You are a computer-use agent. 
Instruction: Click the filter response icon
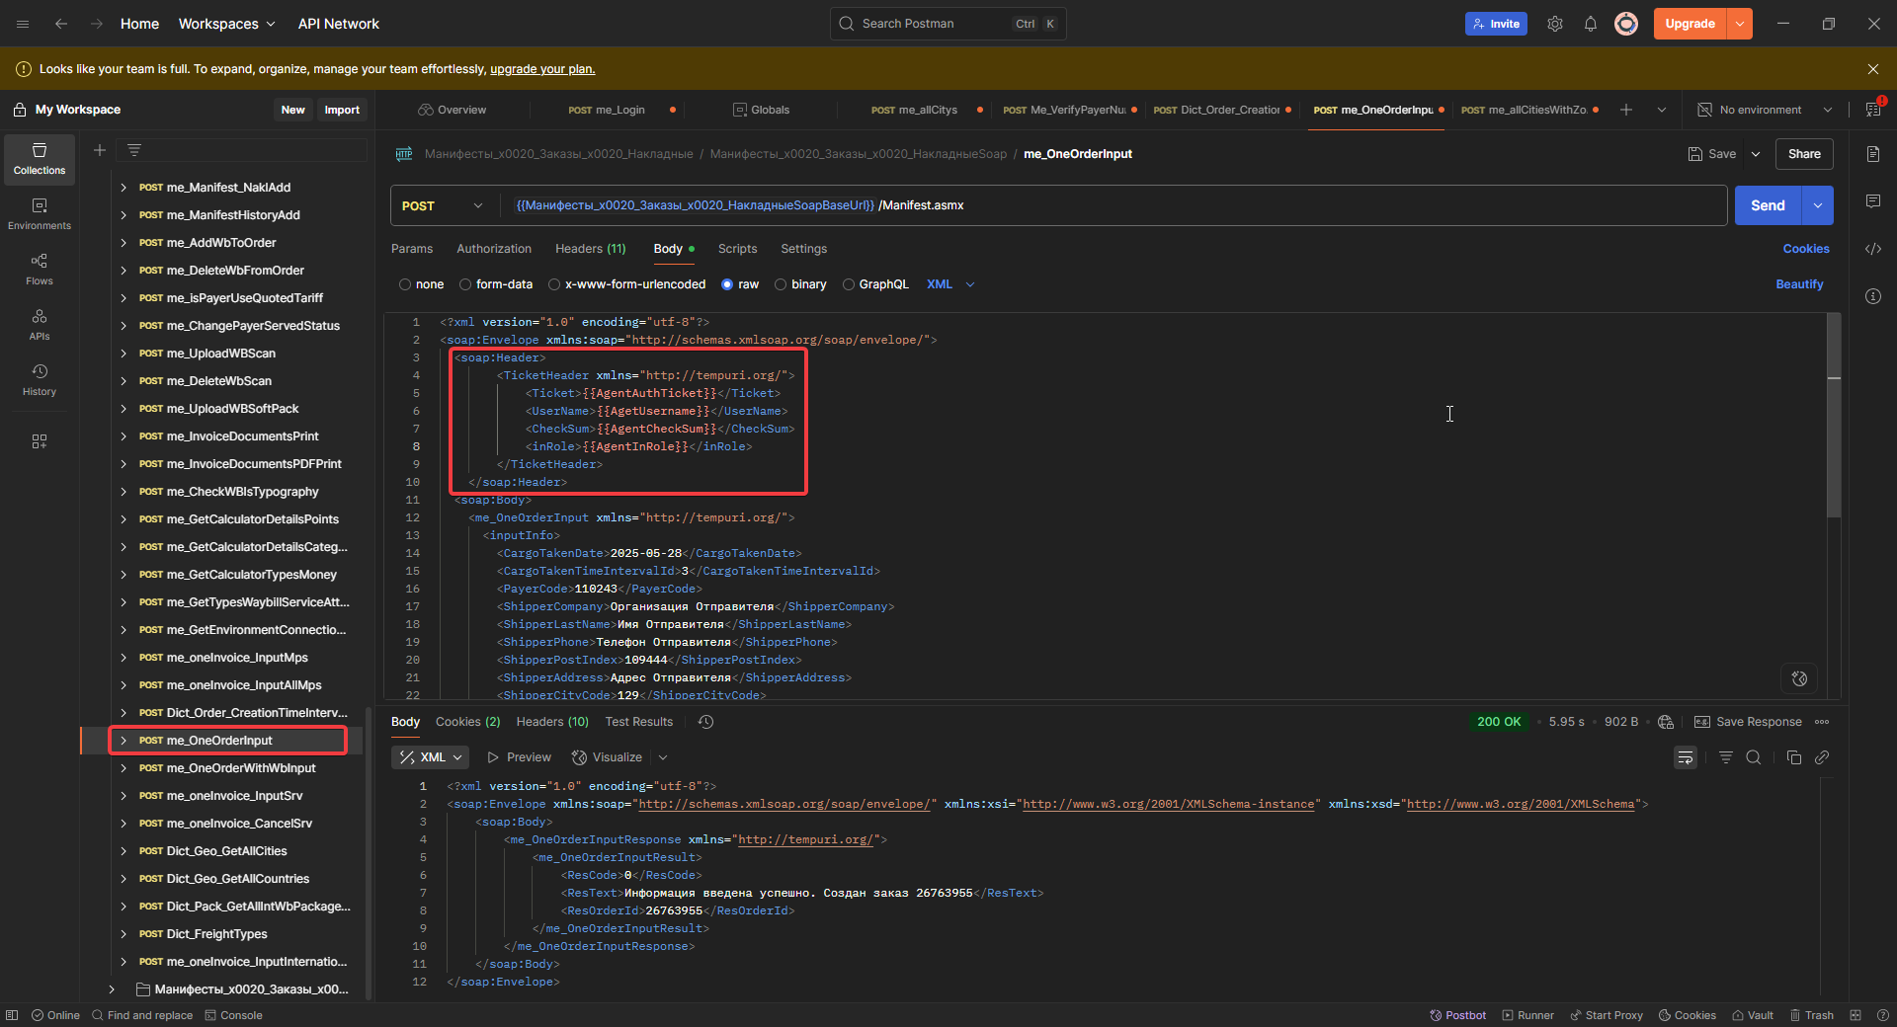[x=1726, y=757]
